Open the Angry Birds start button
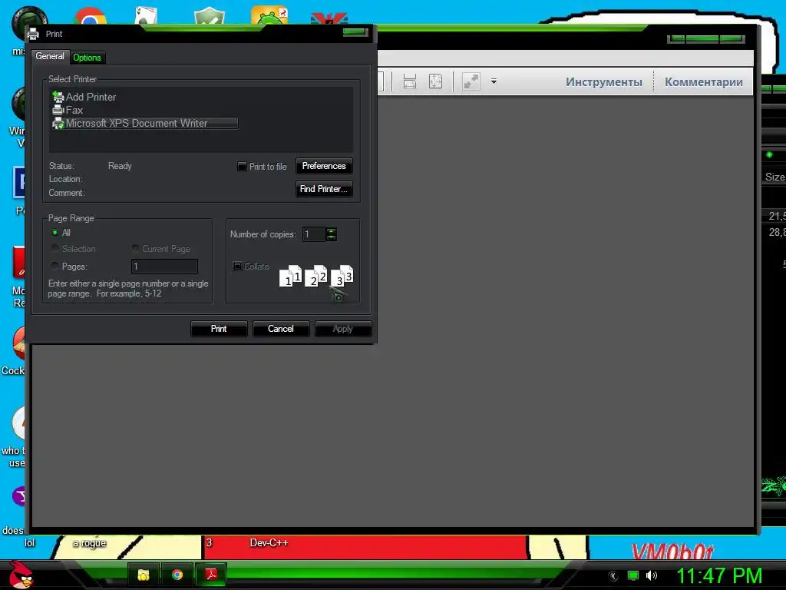786x590 pixels. click(x=21, y=575)
